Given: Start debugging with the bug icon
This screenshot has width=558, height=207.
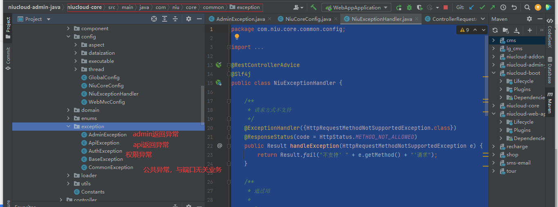Looking at the screenshot, I should coord(409,7).
